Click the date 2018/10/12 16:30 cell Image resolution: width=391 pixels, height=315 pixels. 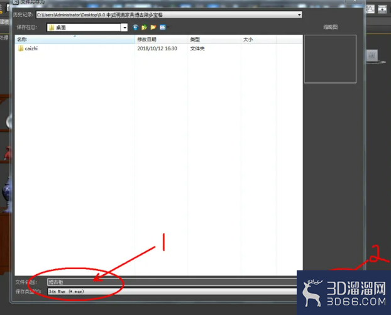click(157, 48)
